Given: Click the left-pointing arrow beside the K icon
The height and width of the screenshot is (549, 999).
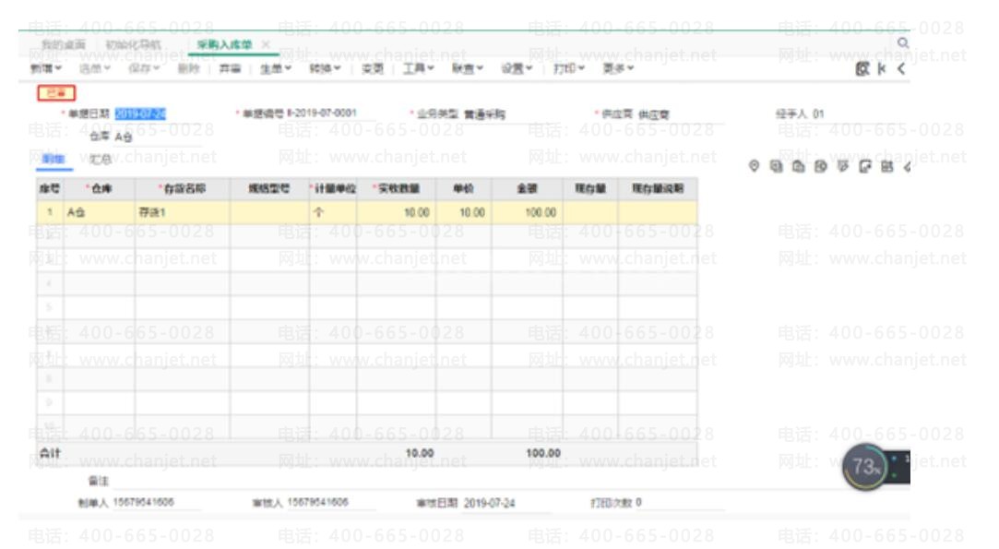Looking at the screenshot, I should 901,68.
